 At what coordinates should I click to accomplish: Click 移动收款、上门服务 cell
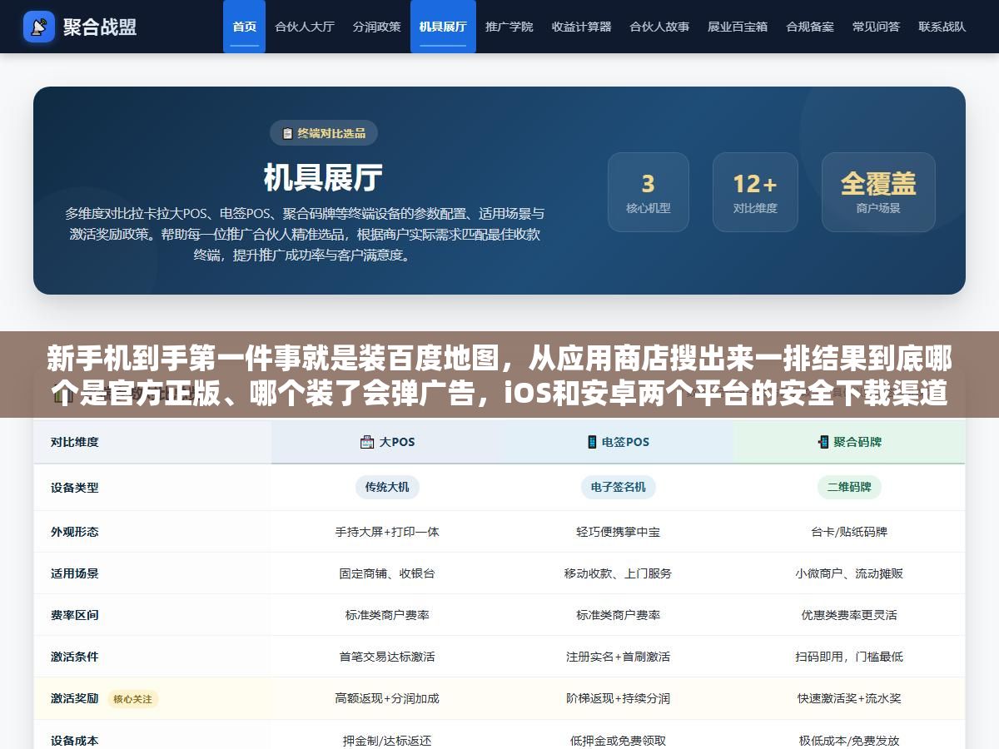[x=618, y=573]
